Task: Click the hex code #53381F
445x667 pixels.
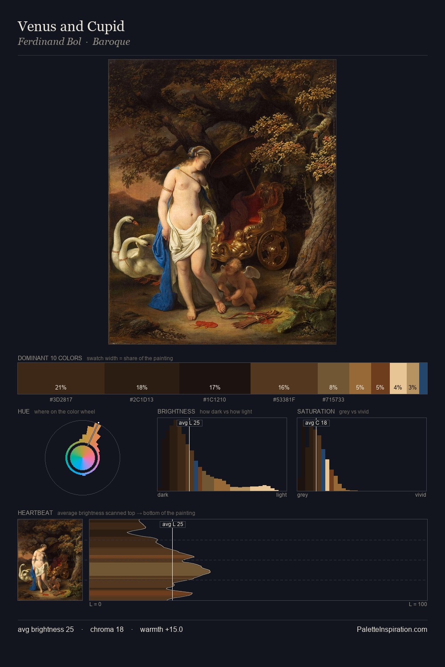Action: tap(284, 400)
